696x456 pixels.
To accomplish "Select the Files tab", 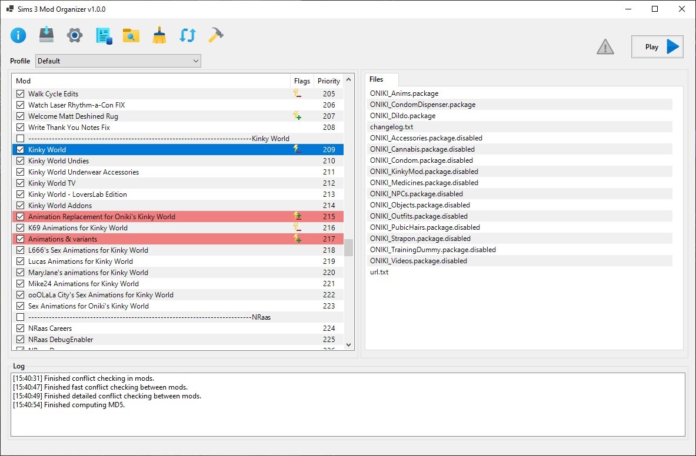I will click(x=381, y=79).
